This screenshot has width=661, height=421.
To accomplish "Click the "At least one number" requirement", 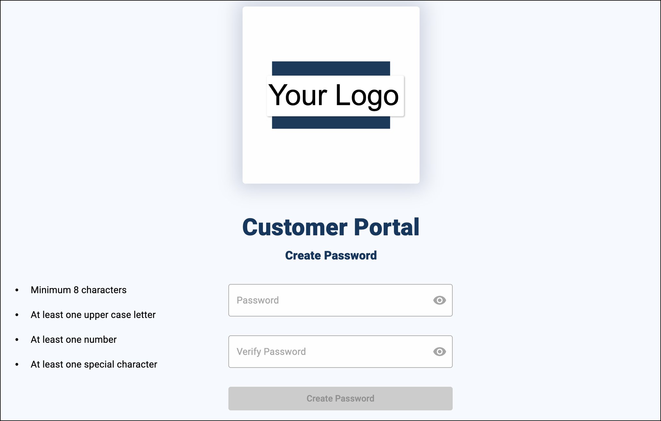I will click(x=74, y=340).
